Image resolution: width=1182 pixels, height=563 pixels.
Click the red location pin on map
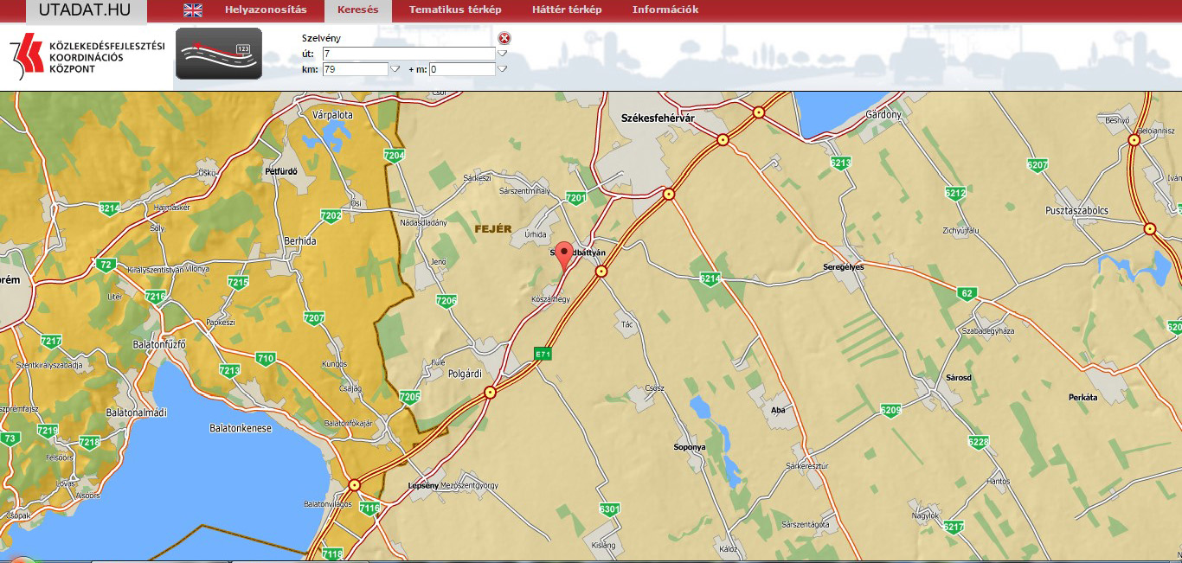coord(564,255)
